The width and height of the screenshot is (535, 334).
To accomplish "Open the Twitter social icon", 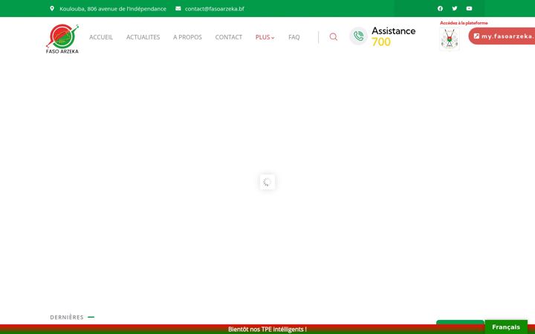I will [455, 8].
